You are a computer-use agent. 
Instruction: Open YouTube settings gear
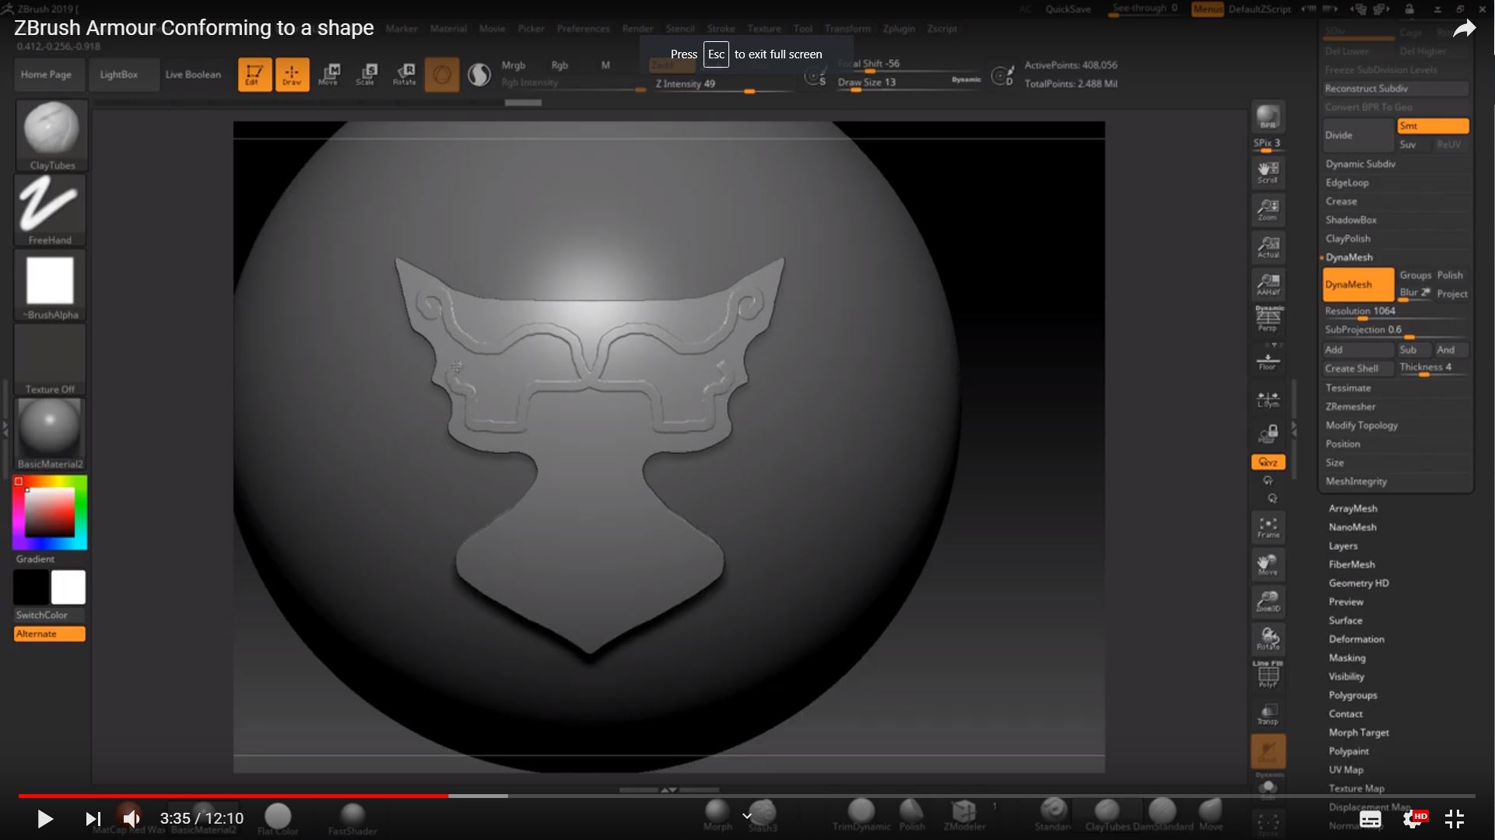pos(1413,818)
